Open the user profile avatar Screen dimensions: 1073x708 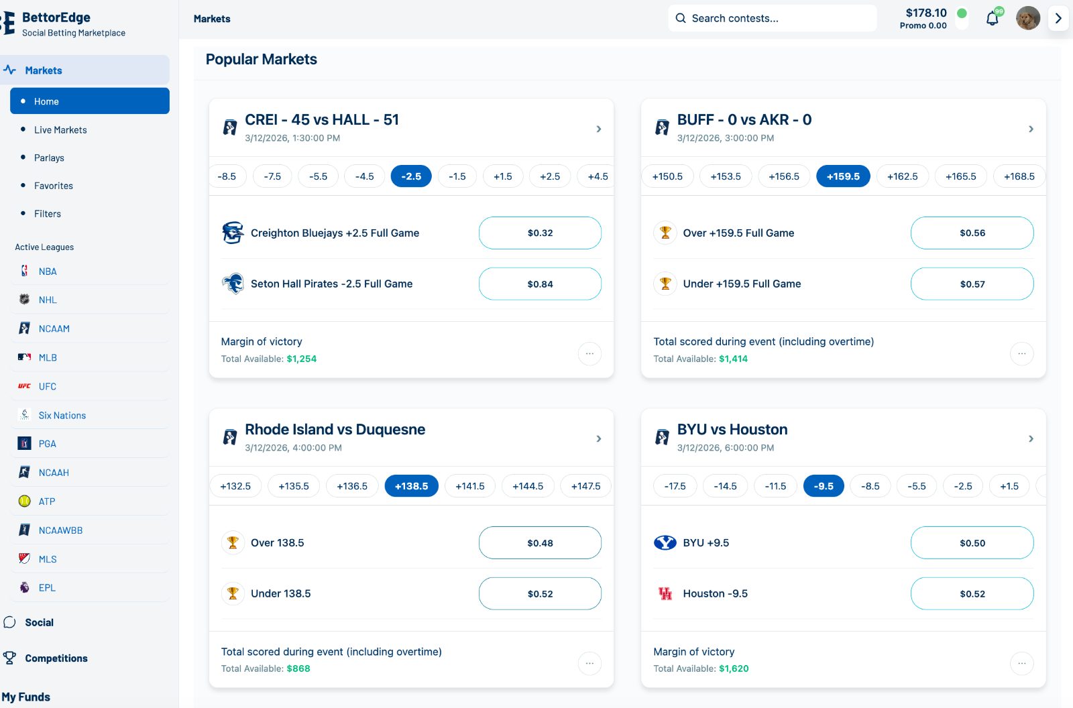[x=1027, y=18]
